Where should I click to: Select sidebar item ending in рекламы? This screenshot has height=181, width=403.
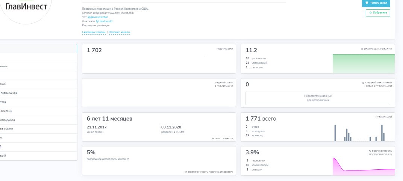point(38,111)
